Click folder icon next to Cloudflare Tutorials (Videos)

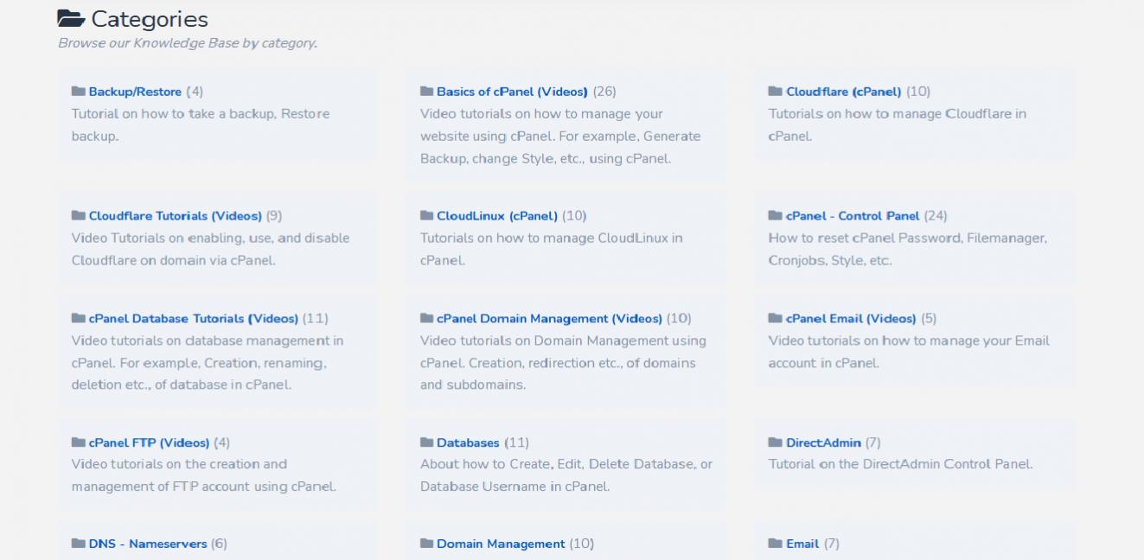coord(78,216)
